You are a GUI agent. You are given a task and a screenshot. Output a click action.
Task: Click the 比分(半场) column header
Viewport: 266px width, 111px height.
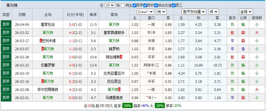click(75, 15)
